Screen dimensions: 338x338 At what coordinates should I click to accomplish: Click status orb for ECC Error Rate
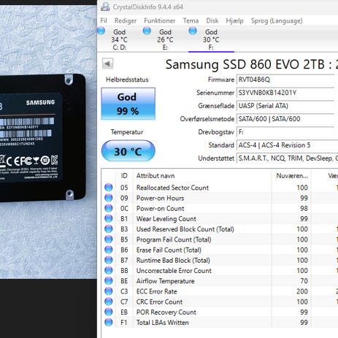[109, 291]
